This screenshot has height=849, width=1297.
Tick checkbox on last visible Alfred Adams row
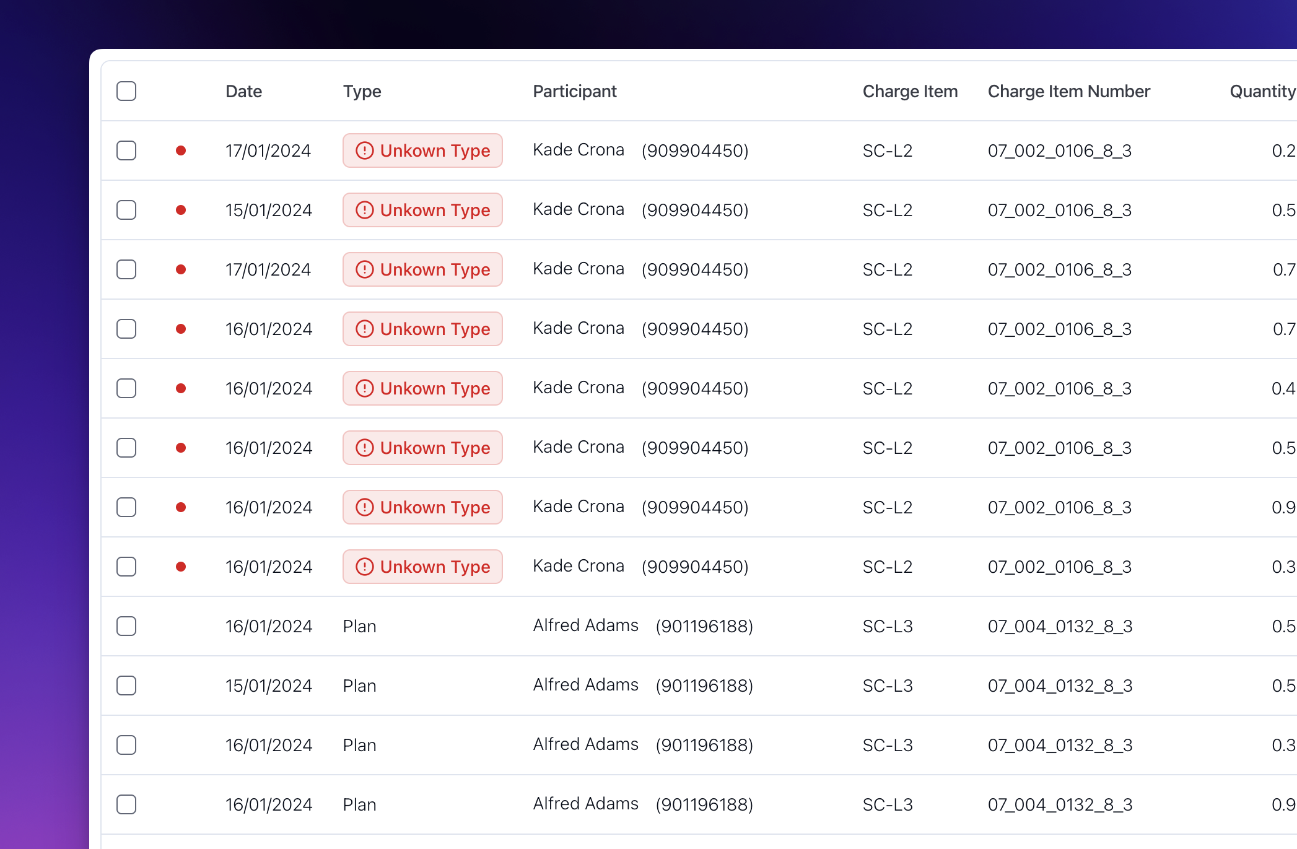(126, 804)
